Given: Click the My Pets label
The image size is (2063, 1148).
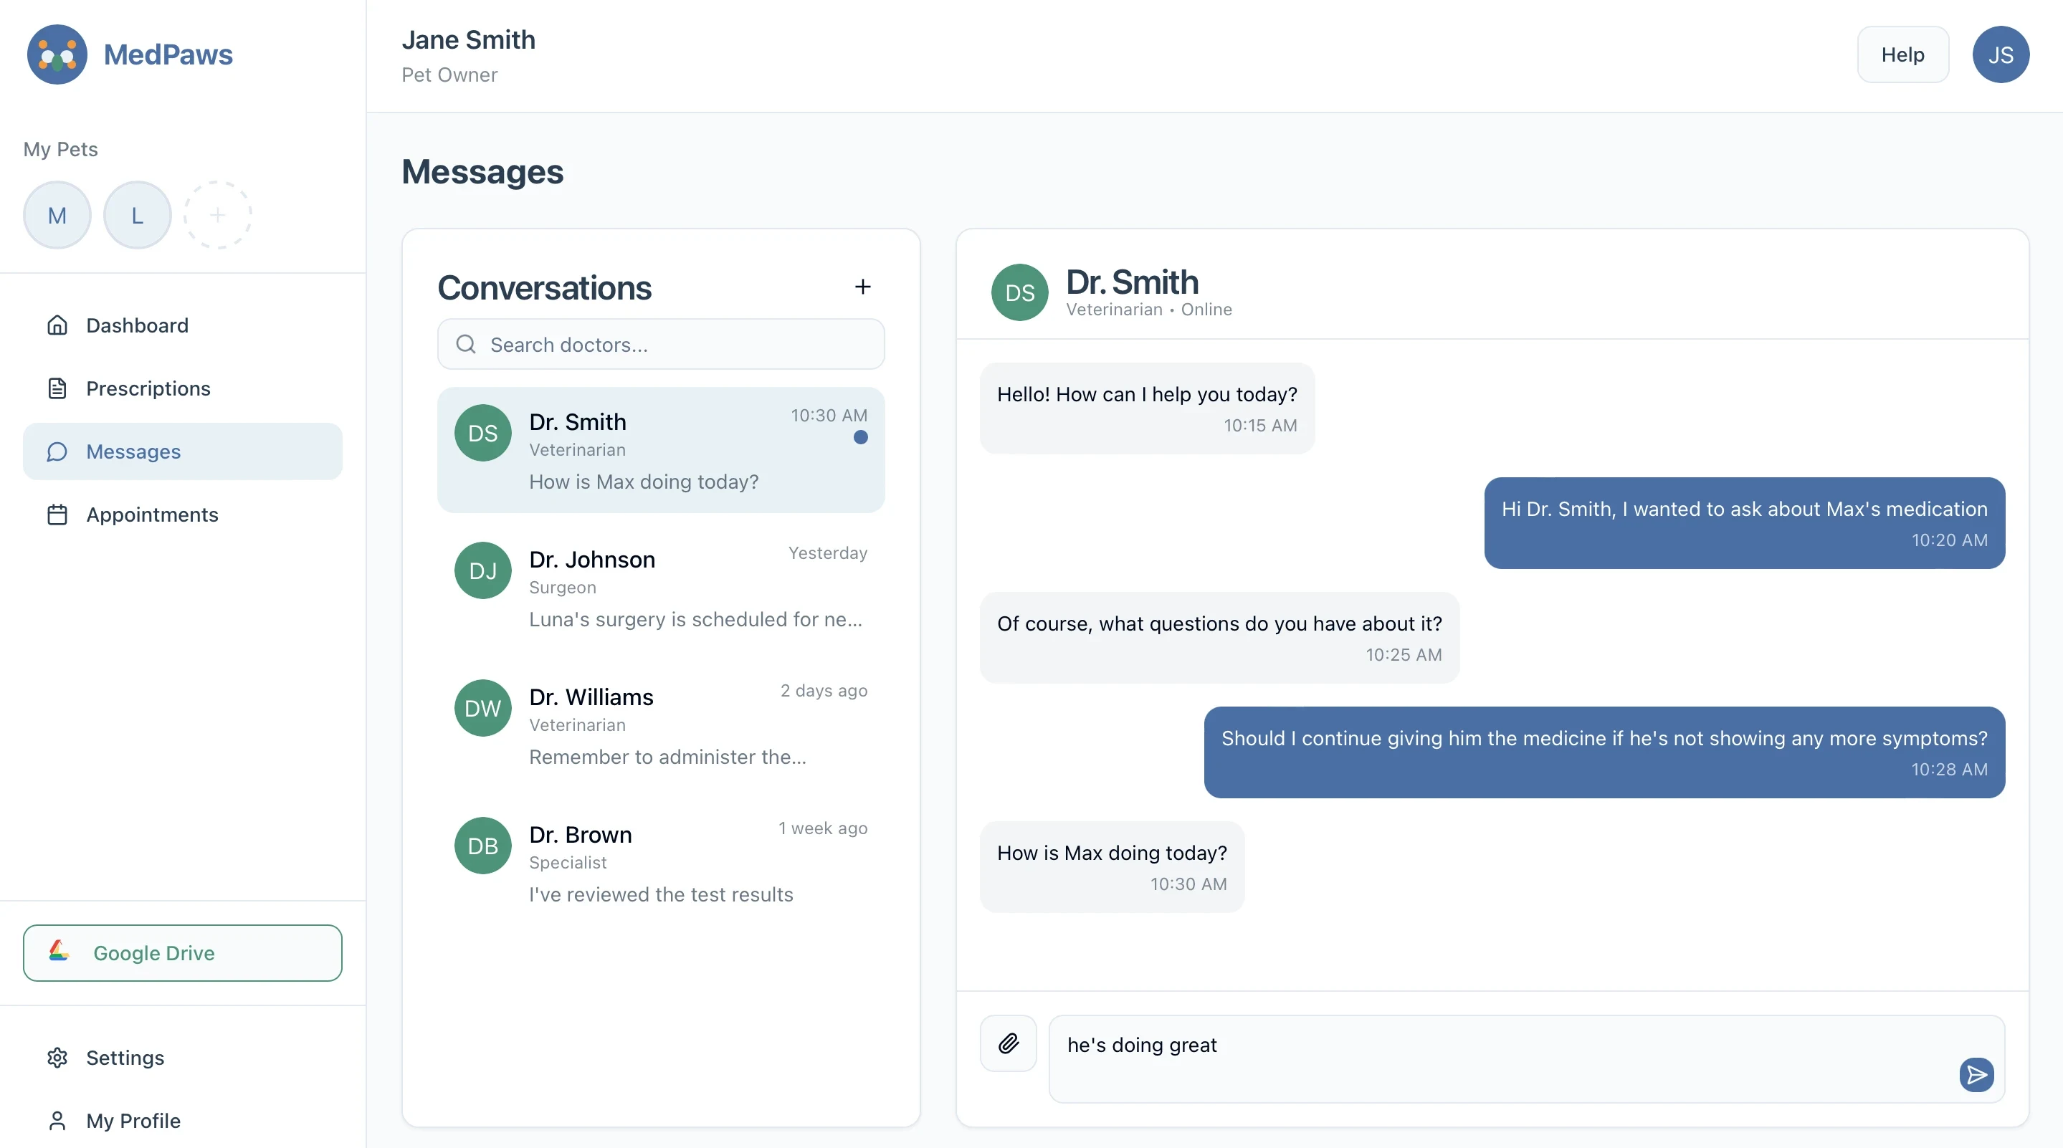Looking at the screenshot, I should 60,150.
